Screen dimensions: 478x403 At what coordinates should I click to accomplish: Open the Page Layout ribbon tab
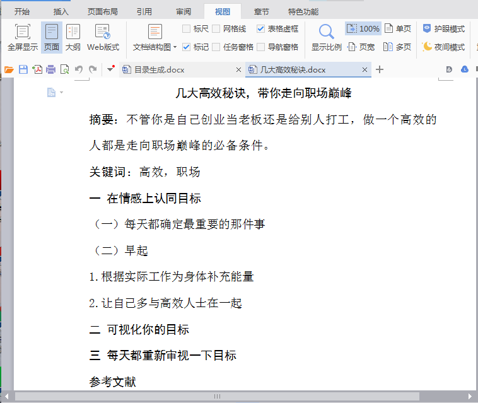[103, 11]
